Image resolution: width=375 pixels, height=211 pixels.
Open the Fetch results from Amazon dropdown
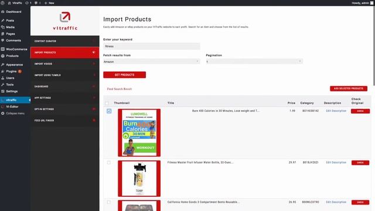point(152,62)
